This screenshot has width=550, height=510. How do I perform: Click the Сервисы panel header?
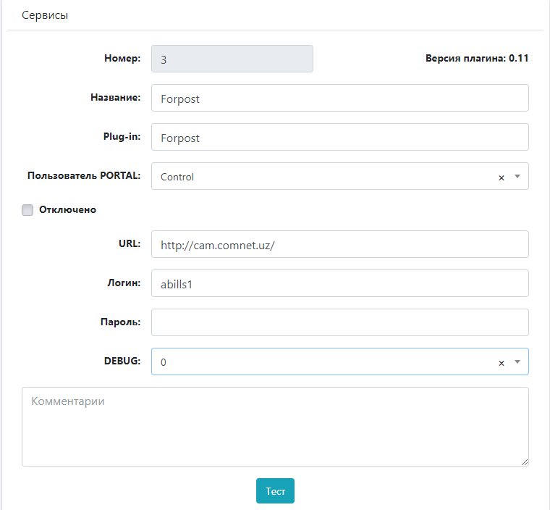pos(45,15)
